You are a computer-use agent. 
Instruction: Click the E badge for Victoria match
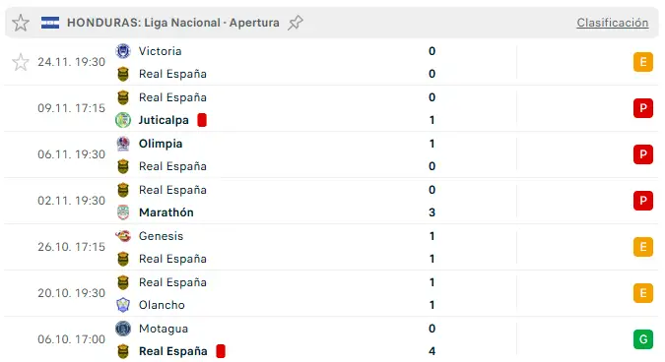tap(643, 62)
